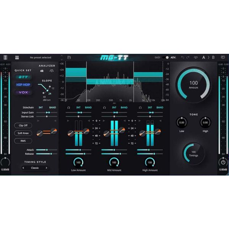229x229 pixels.
Task: Switch to B comparison state
Action: pos(213,57)
